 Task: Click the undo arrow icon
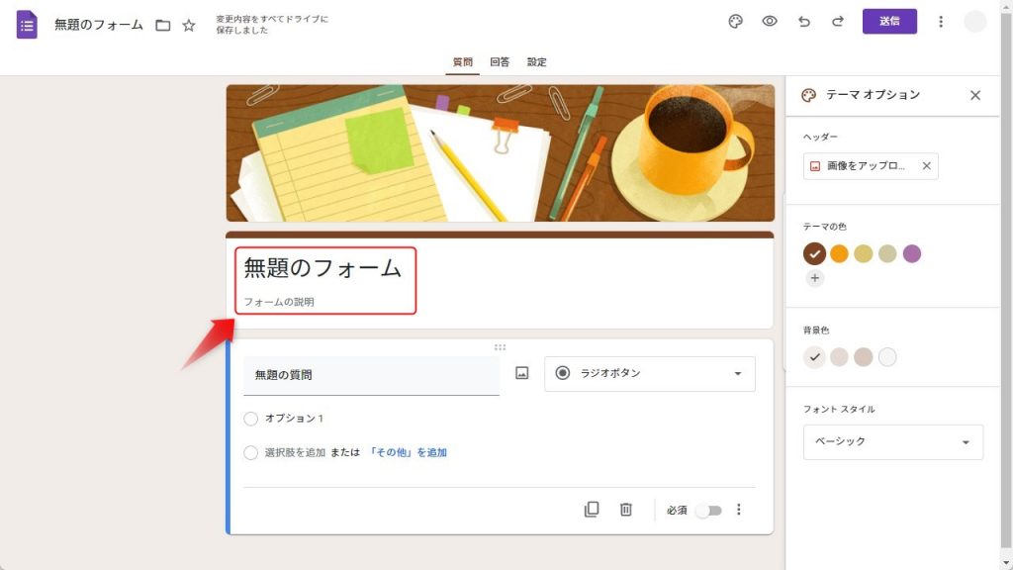pyautogui.click(x=803, y=22)
